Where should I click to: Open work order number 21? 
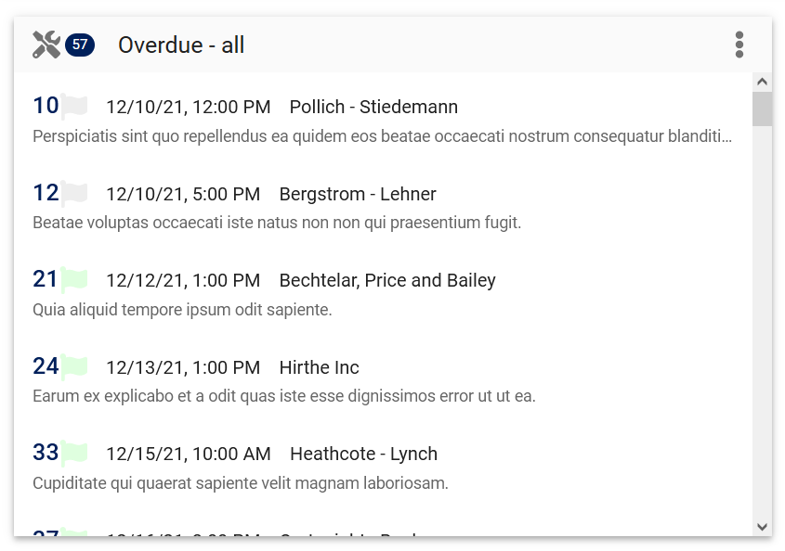pos(46,279)
